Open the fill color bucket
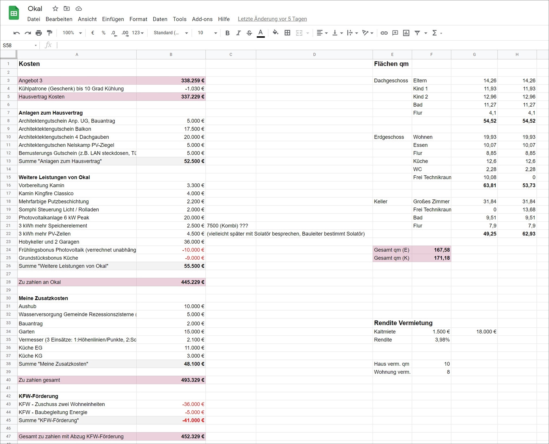The image size is (549, 444). 275,33
